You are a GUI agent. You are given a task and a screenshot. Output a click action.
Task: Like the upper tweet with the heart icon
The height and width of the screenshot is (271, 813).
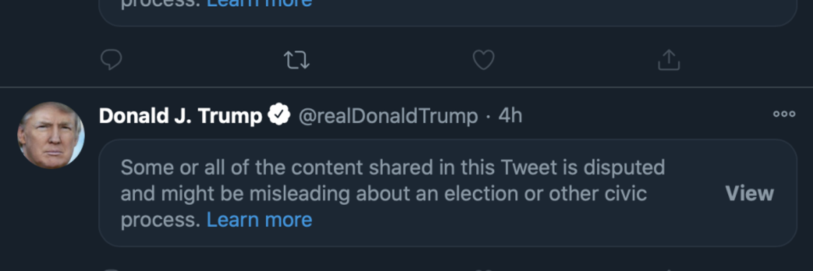tap(483, 61)
